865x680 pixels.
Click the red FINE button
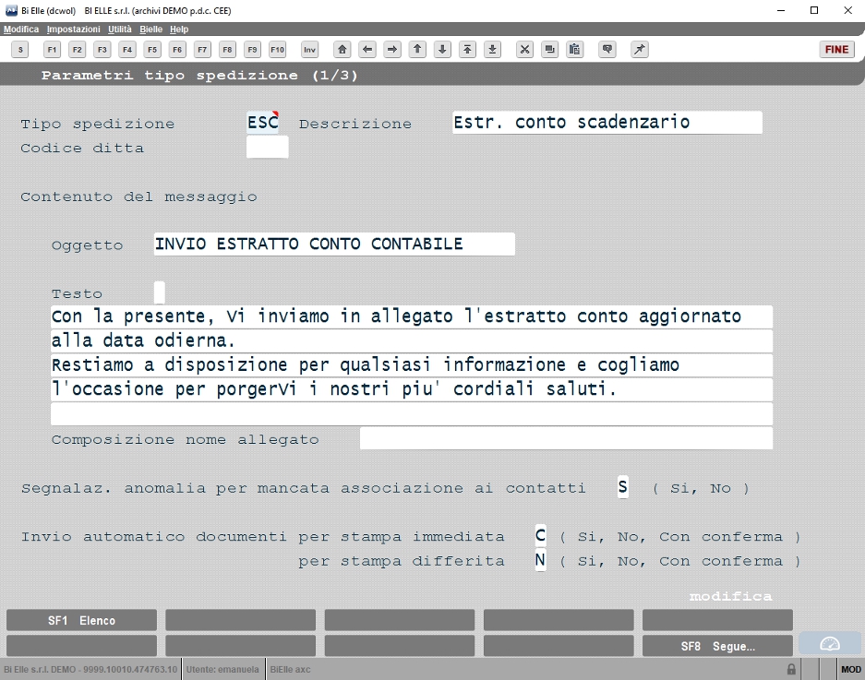[837, 50]
